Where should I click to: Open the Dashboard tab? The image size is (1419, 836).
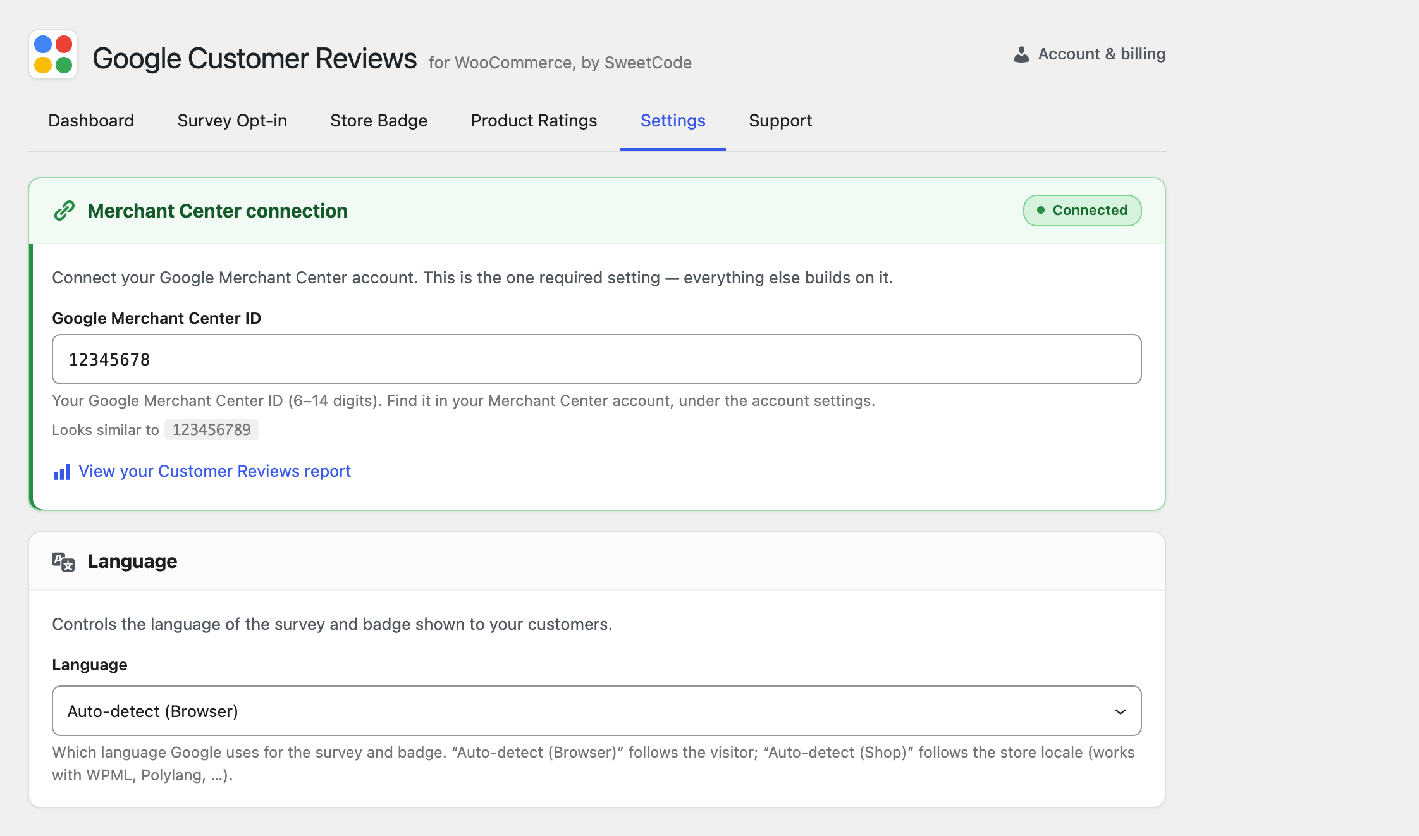click(x=91, y=121)
